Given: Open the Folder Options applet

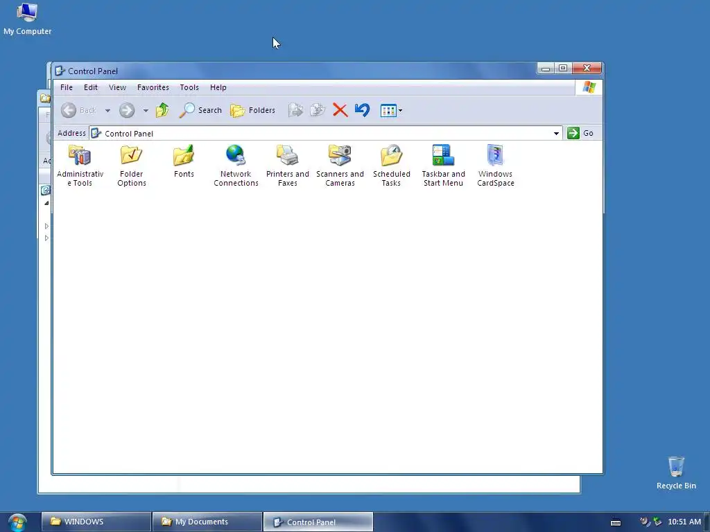Looking at the screenshot, I should coord(131,166).
